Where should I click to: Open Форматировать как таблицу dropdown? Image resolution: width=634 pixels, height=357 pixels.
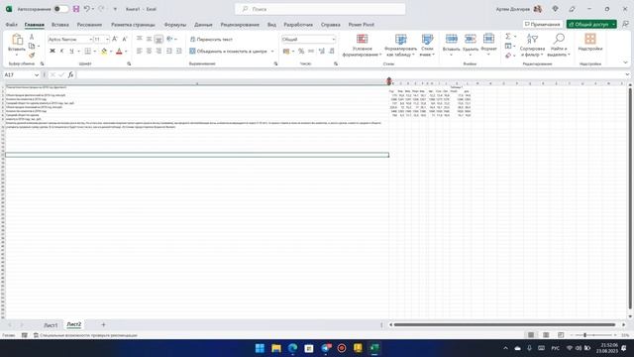coord(400,46)
